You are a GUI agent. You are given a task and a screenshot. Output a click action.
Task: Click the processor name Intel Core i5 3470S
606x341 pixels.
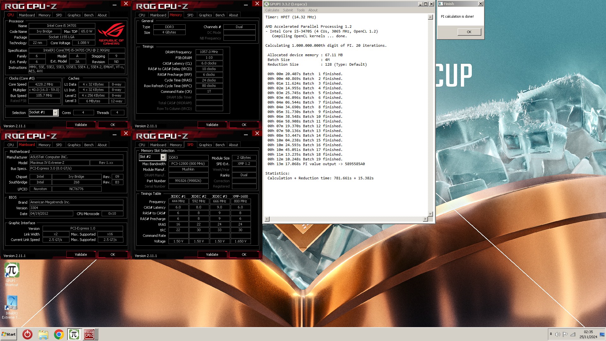62,26
